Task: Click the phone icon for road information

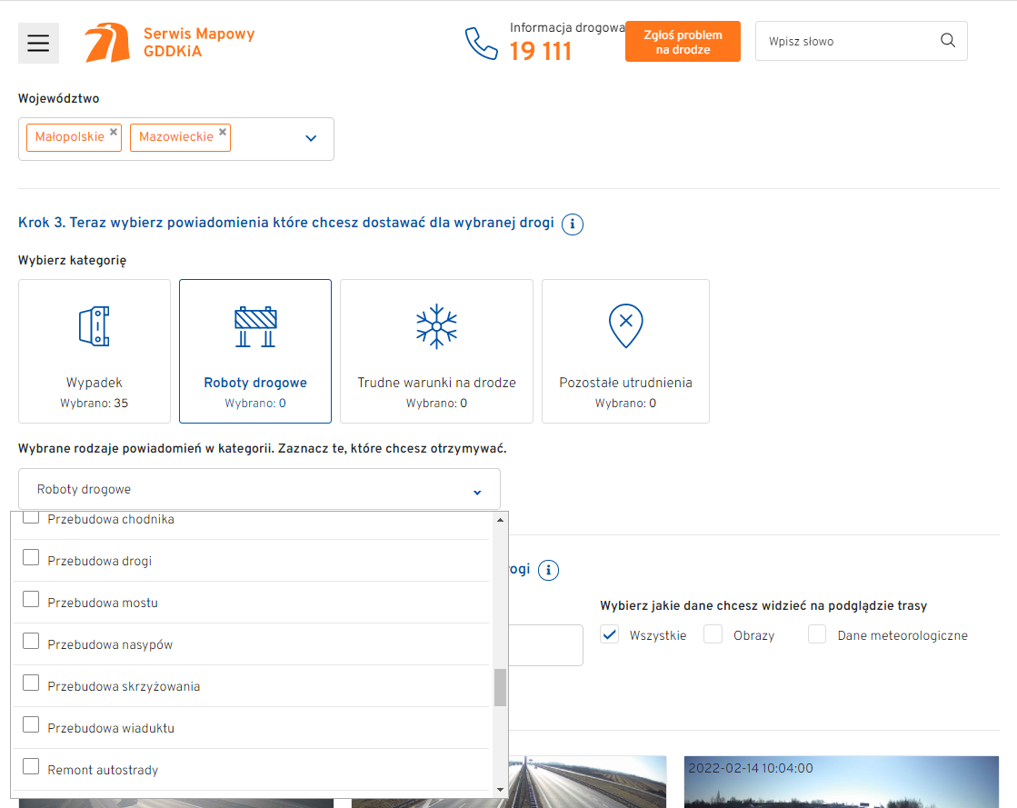Action: [x=481, y=43]
